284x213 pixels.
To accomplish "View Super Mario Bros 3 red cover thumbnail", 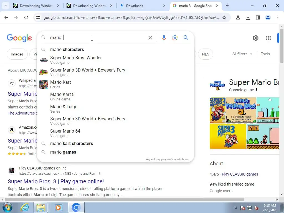I will 217,110.
